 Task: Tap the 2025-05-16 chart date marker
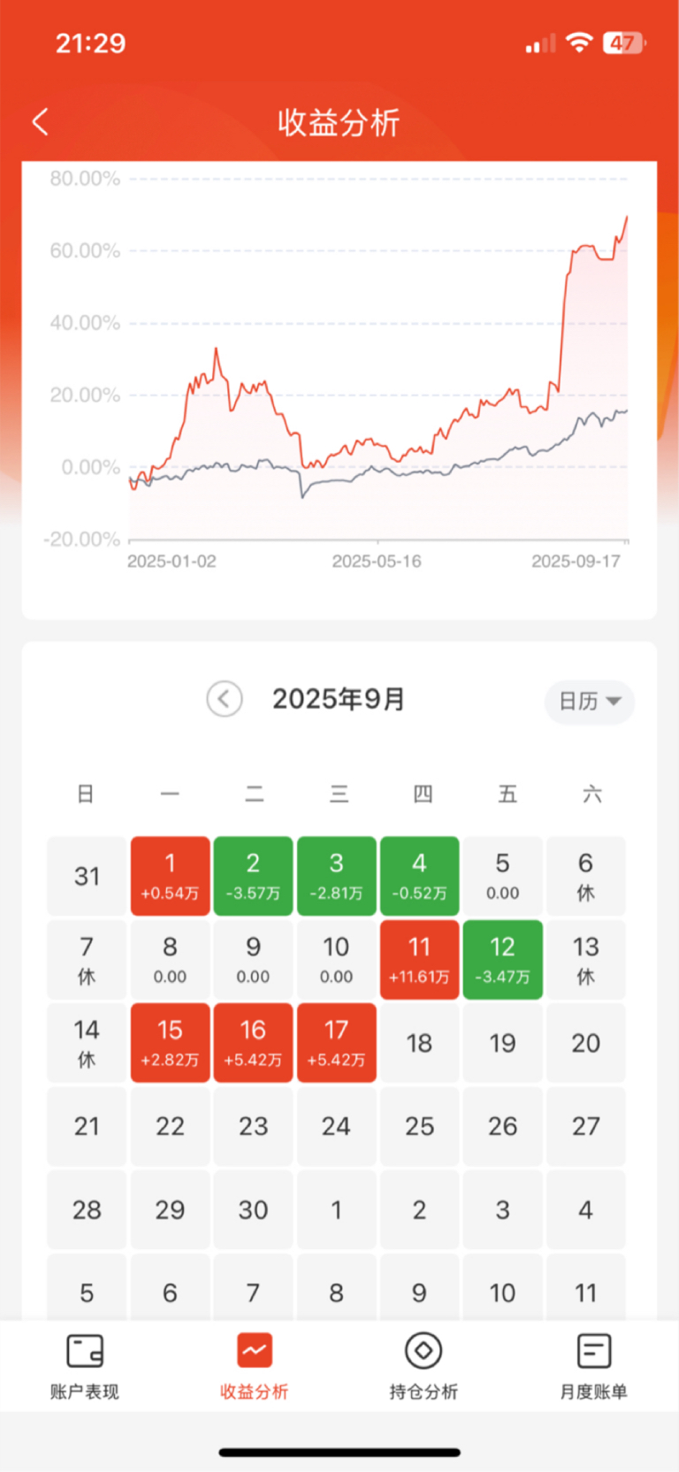coord(377,561)
